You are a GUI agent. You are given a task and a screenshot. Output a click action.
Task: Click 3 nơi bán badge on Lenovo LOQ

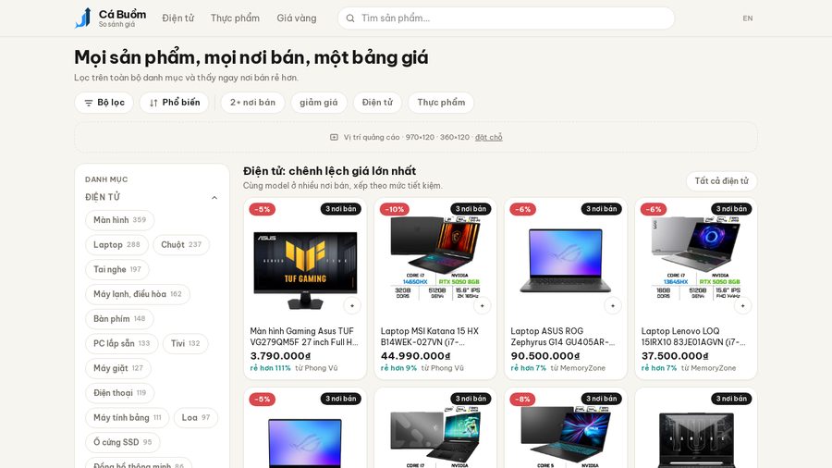[x=731, y=209]
